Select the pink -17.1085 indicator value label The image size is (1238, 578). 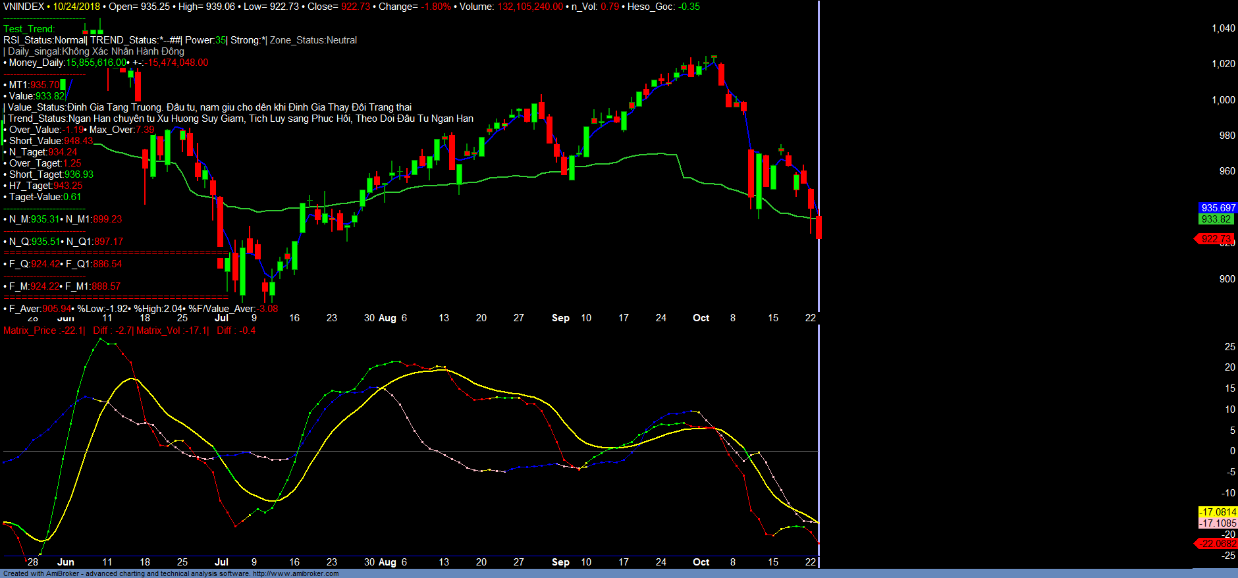1217,523
